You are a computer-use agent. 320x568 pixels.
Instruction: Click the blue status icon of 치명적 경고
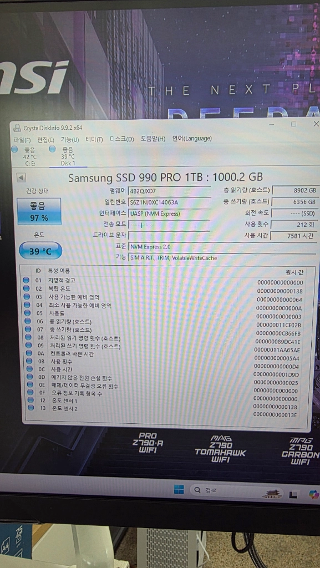[26, 280]
